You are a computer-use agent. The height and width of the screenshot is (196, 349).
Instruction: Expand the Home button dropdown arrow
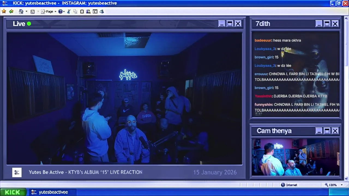pos(26,12)
